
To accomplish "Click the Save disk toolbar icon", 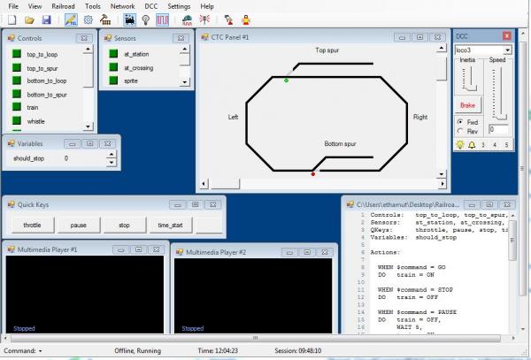I will click(x=47, y=19).
